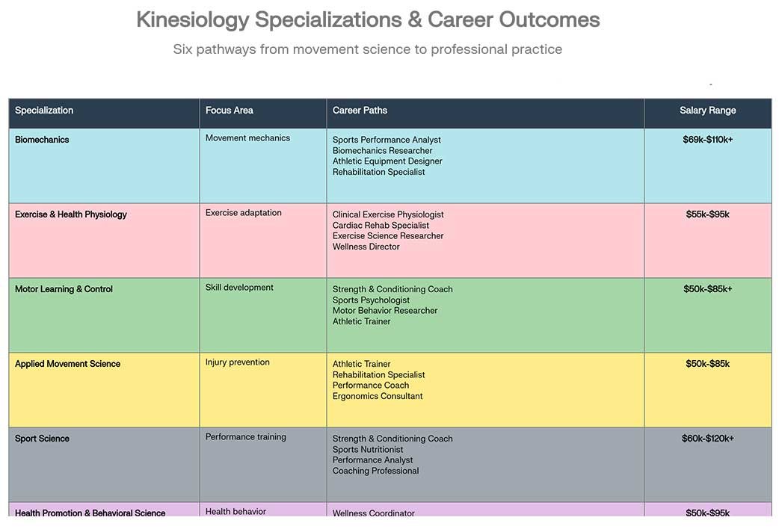Click the $69k-$110k+ salary cell
This screenshot has width=779, height=529.
coord(707,140)
